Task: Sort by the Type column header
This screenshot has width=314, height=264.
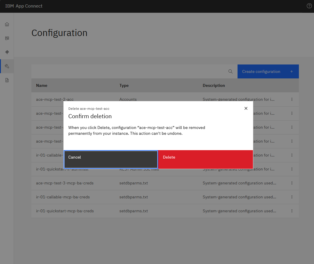Action: [x=124, y=85]
